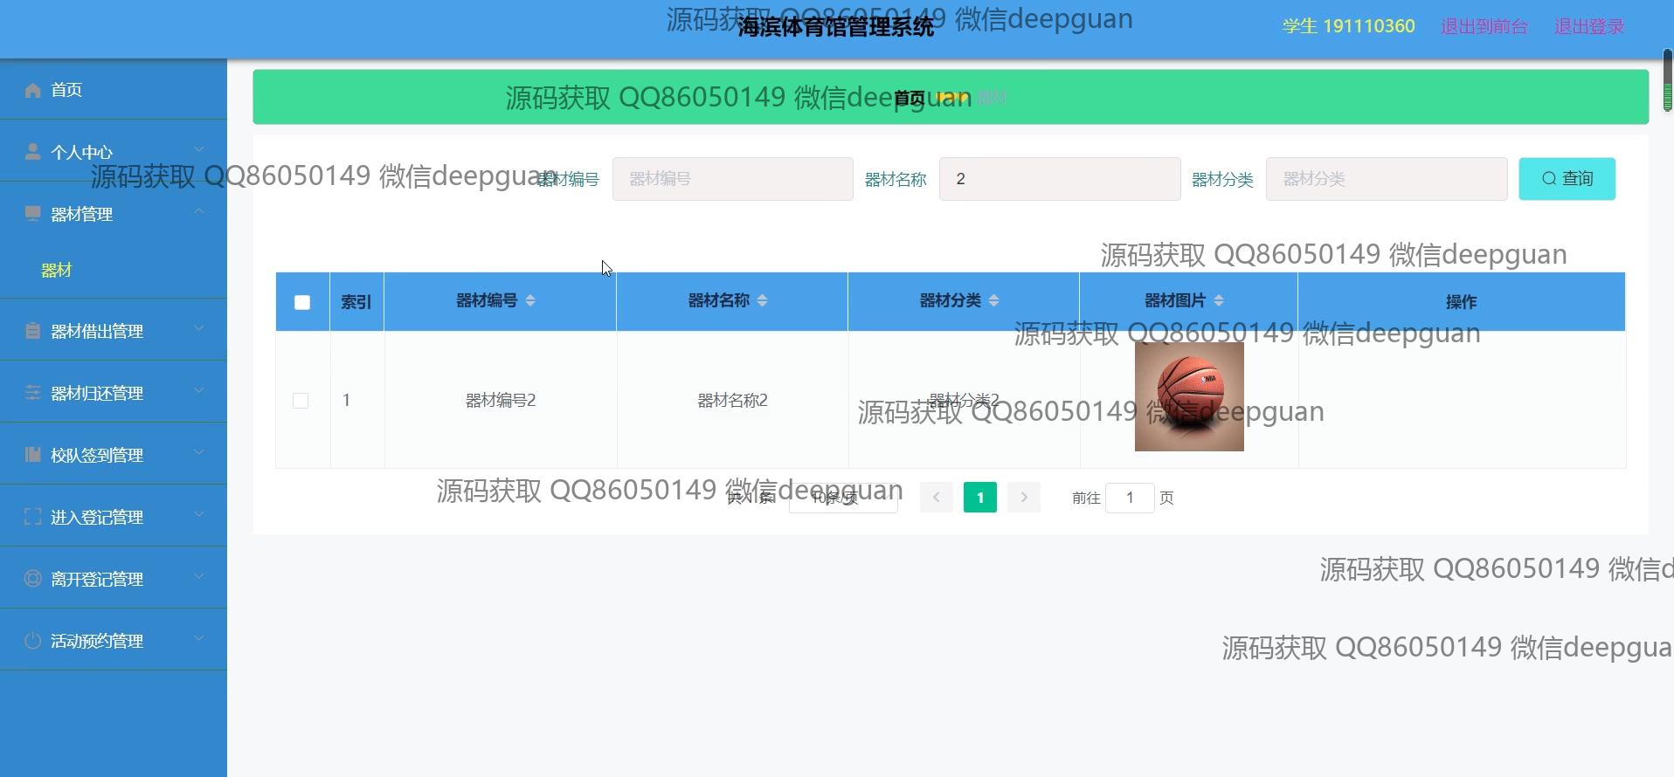The width and height of the screenshot is (1674, 777).
Task: Click the icon beside 校队签到管理
Action: pos(33,455)
